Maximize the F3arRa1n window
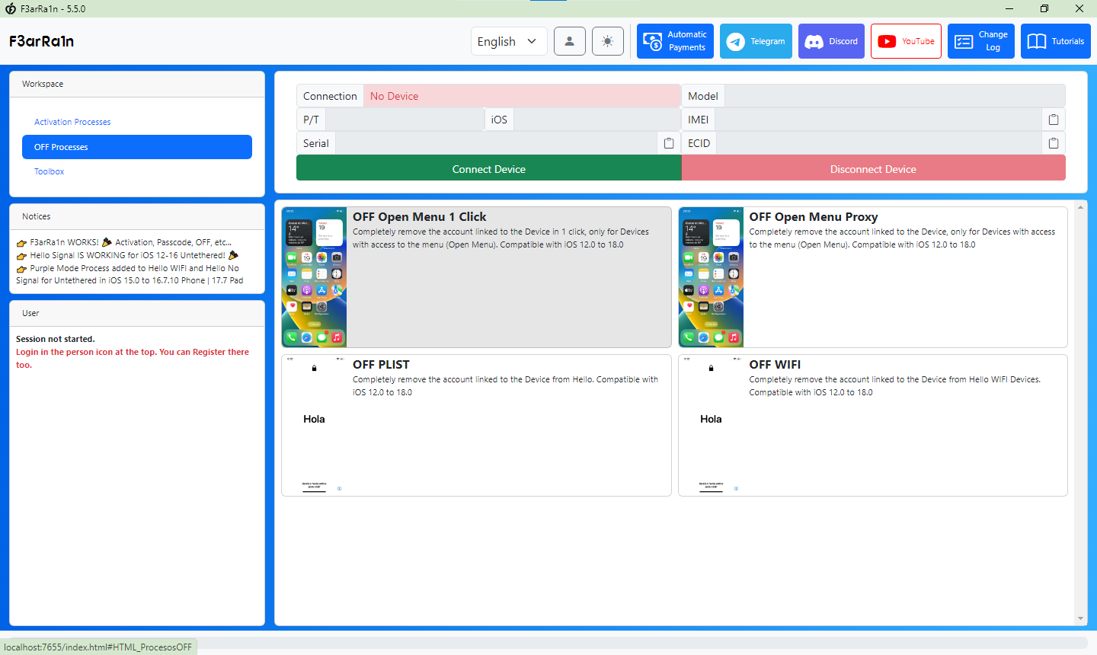The height and width of the screenshot is (655, 1097). coord(1044,8)
